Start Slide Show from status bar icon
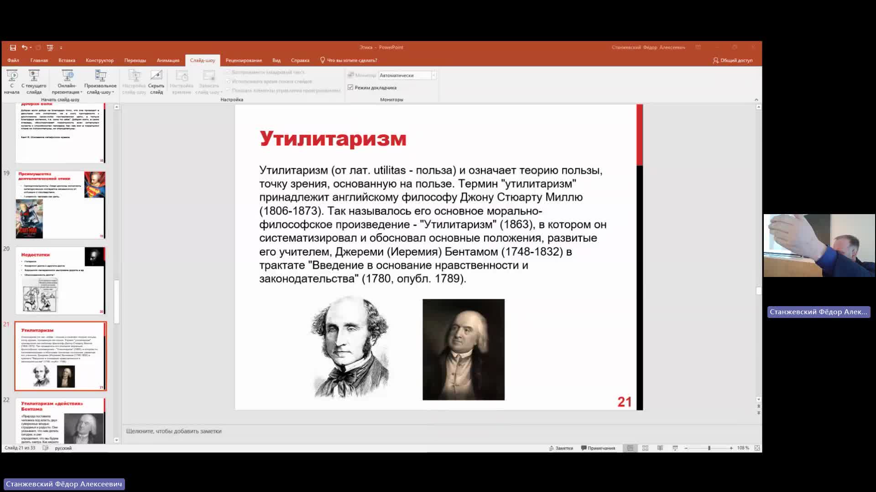Screen dimensions: 876x492 click(675, 448)
